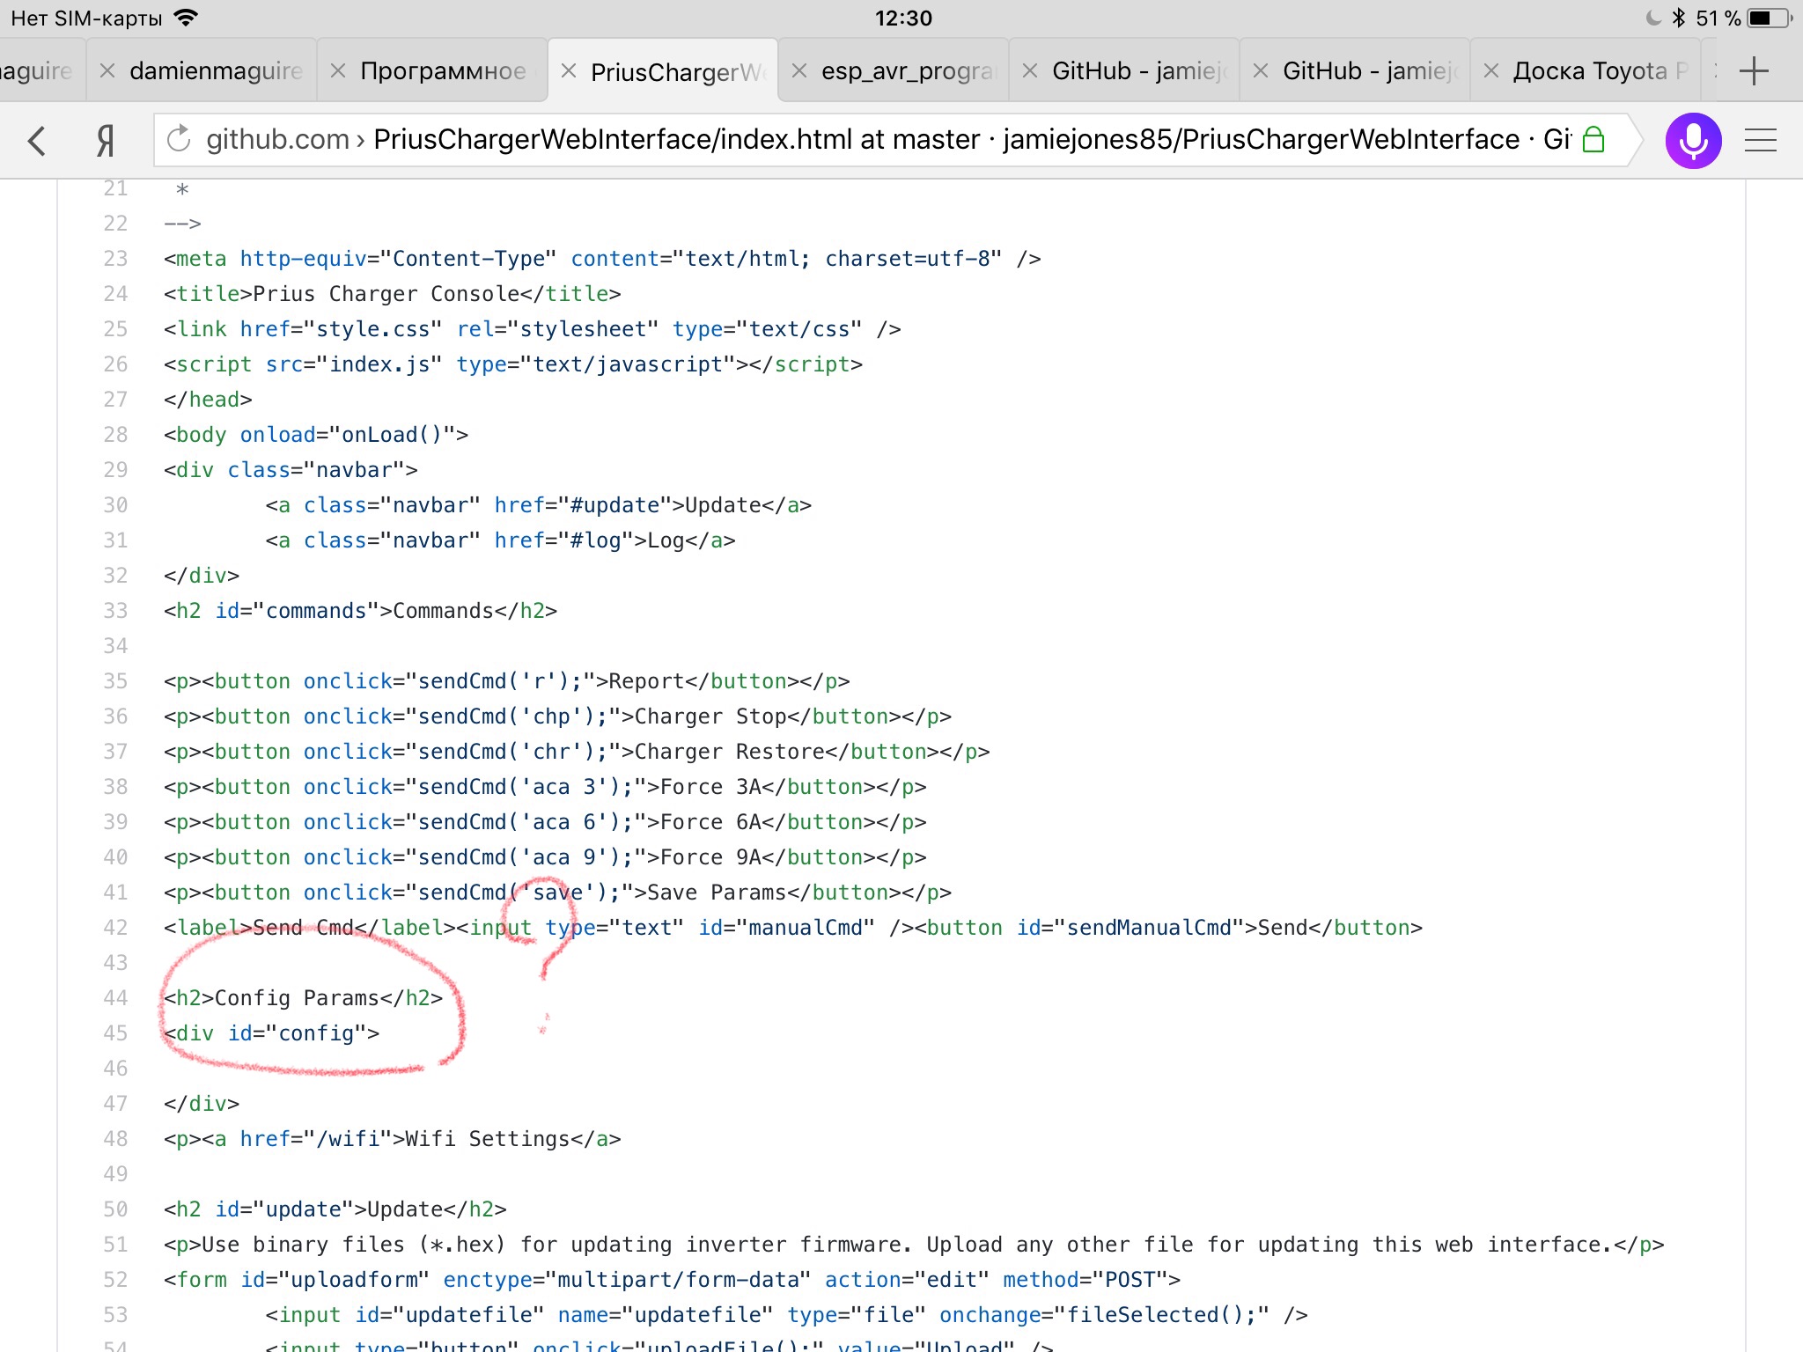Image resolution: width=1803 pixels, height=1352 pixels.
Task: Open the browser hamburger menu
Action: [1760, 141]
